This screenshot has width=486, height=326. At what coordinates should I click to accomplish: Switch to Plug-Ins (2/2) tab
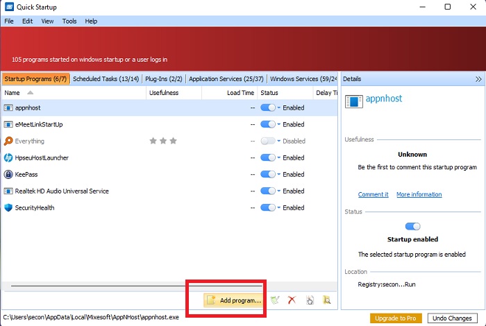tap(164, 79)
